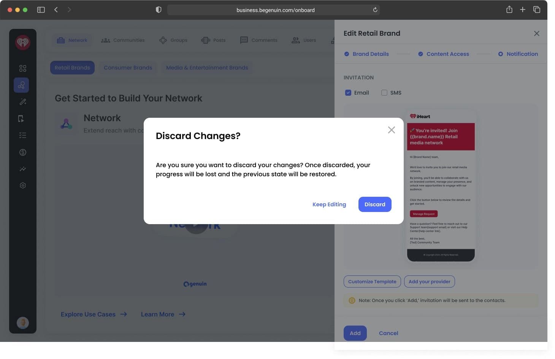Image resolution: width=555 pixels, height=359 pixels.
Task: Open the magic wand icon in sidebar
Action: pyautogui.click(x=23, y=102)
